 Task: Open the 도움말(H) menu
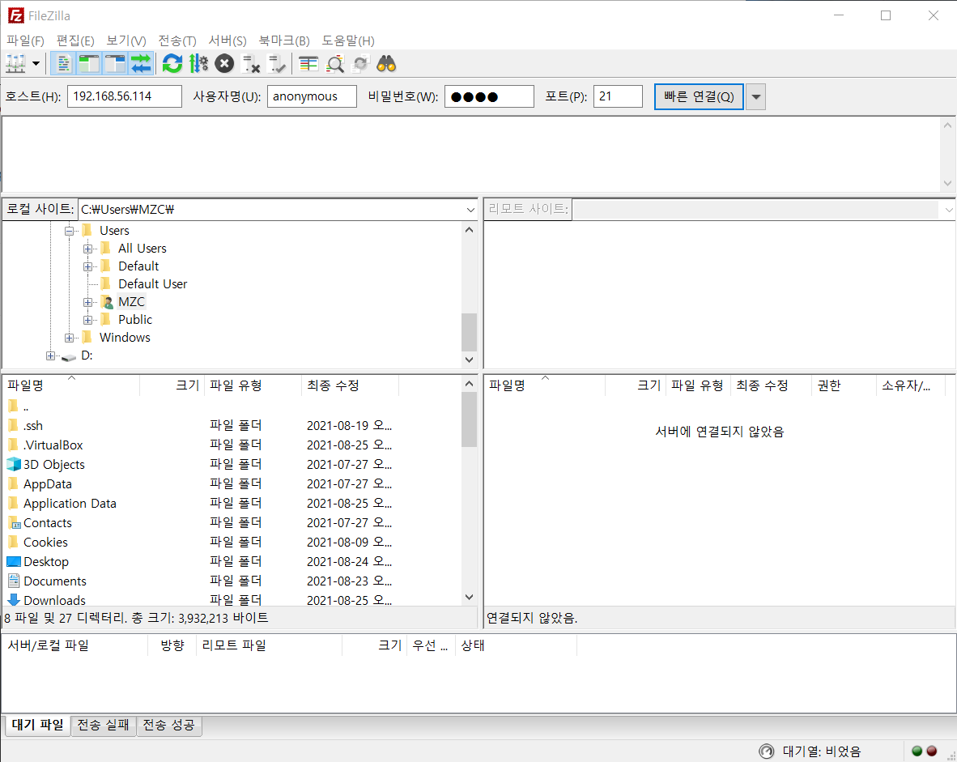pyautogui.click(x=348, y=40)
